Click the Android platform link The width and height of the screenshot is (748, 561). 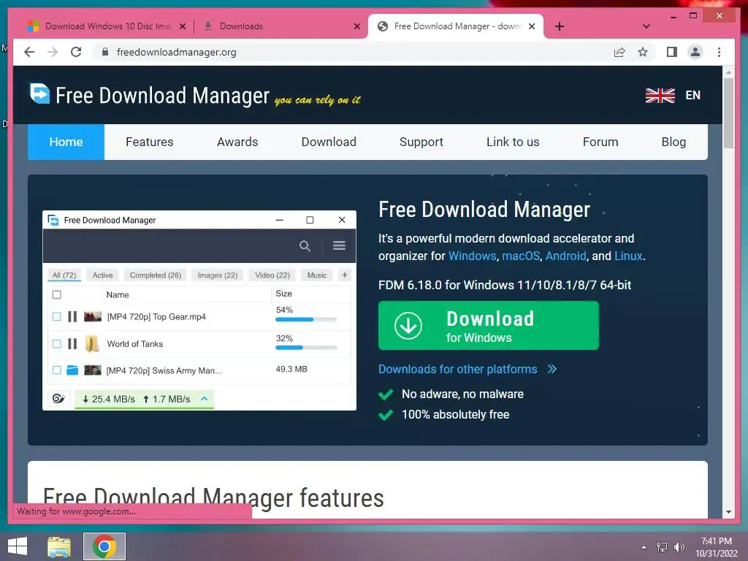point(565,256)
